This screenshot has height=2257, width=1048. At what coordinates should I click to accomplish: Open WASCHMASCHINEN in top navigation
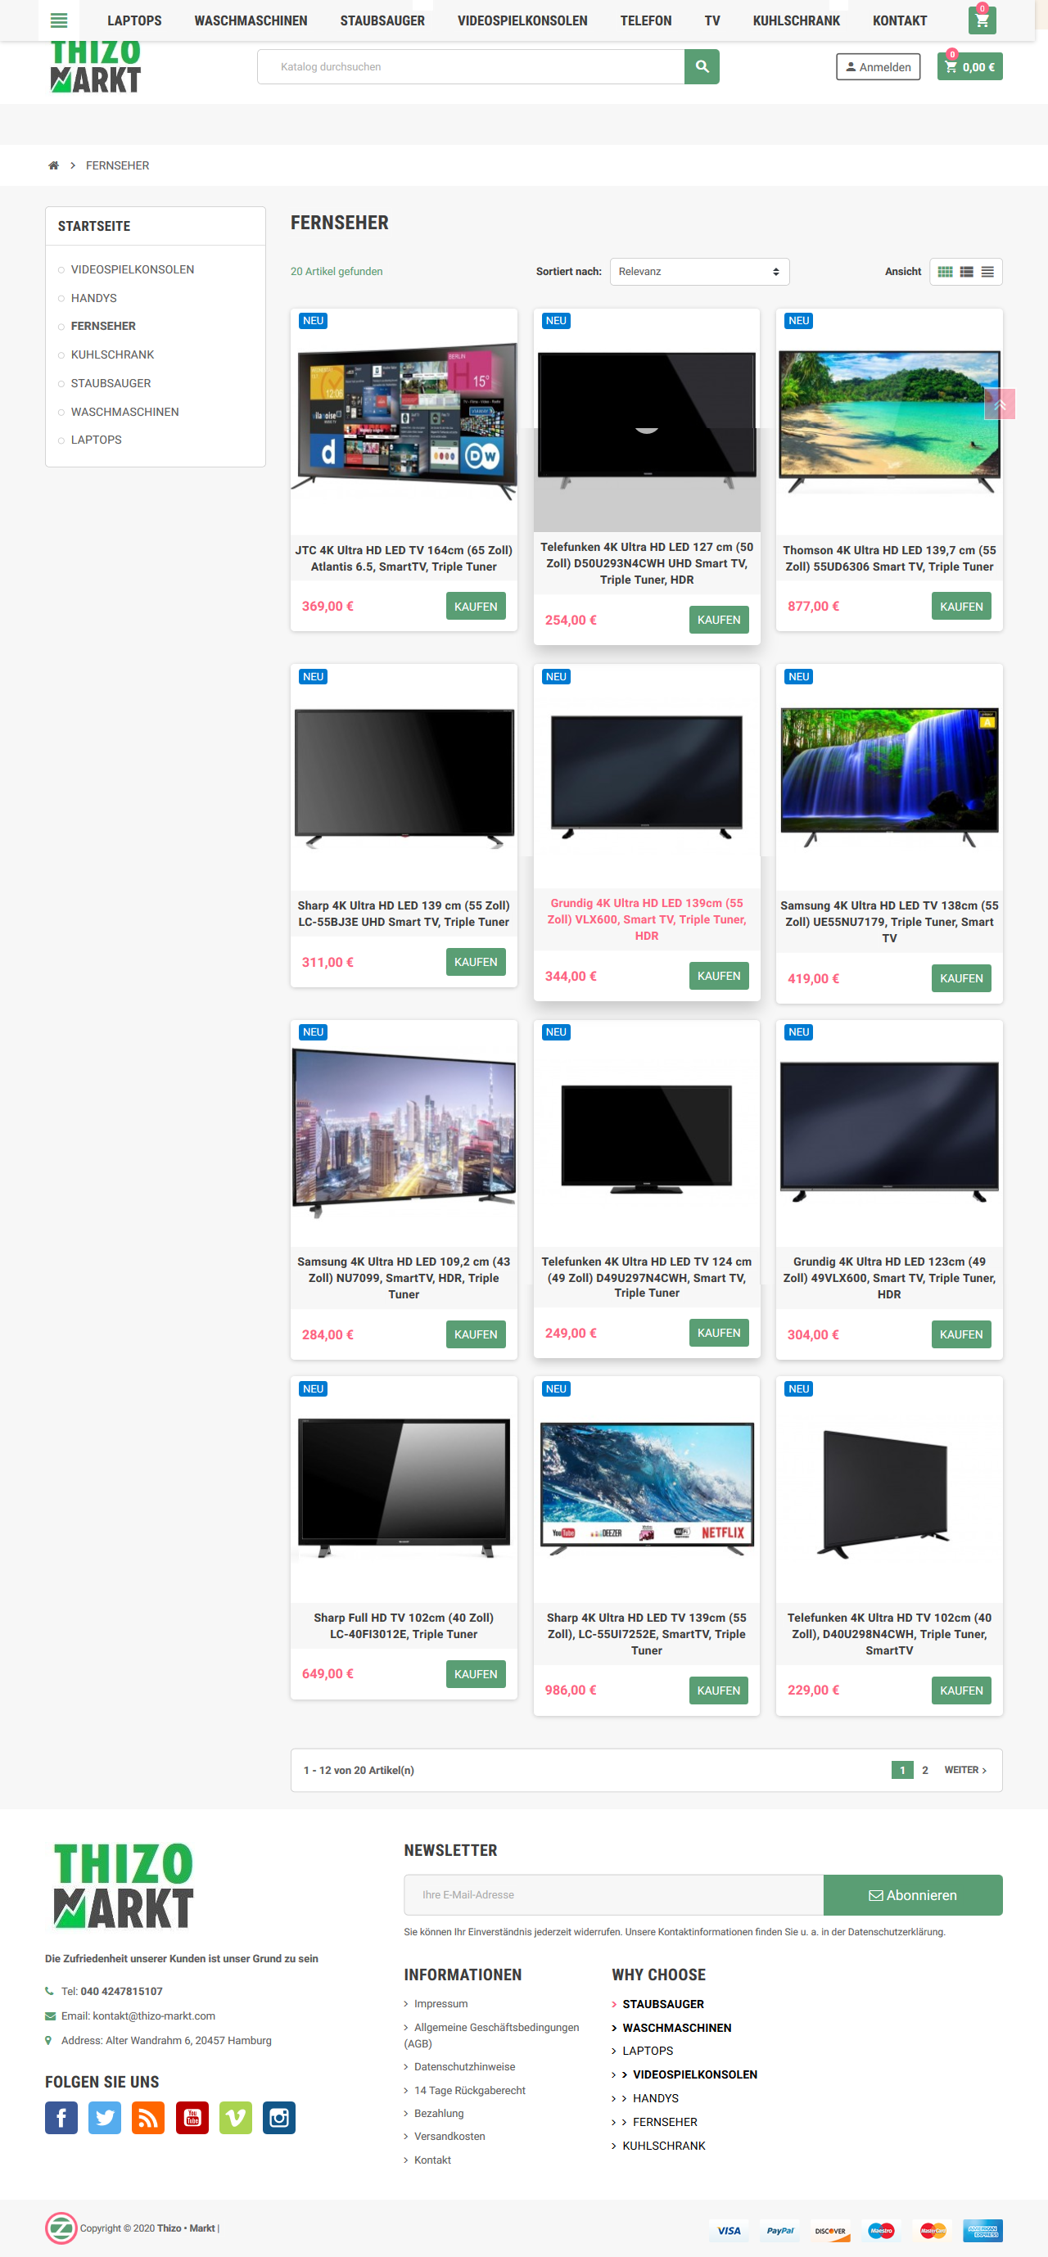pyautogui.click(x=251, y=20)
